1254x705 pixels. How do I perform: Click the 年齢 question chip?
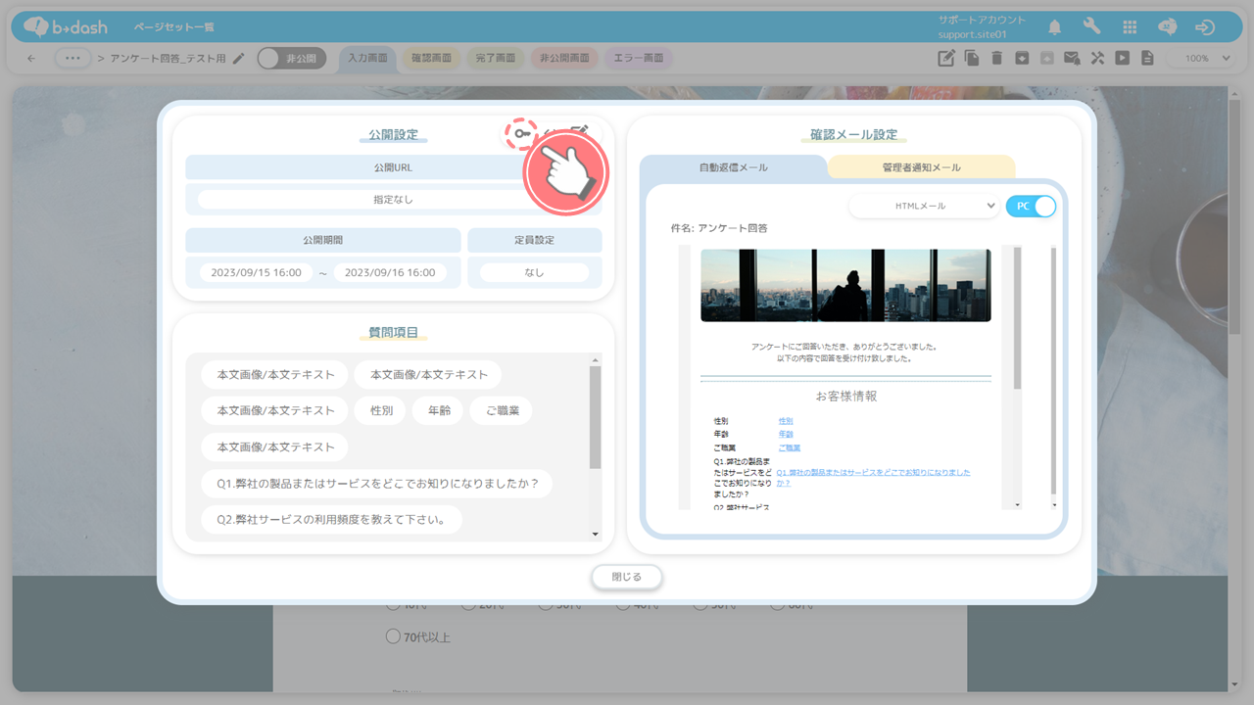439,411
